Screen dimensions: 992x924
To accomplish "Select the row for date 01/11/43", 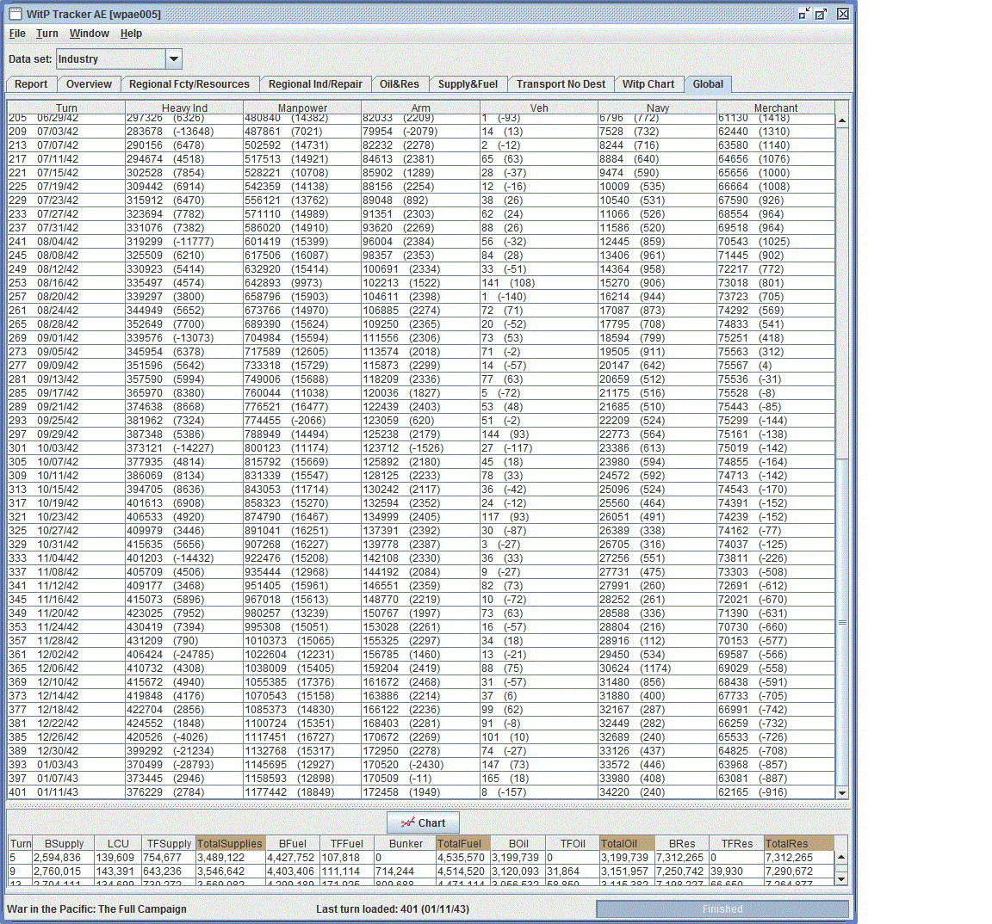I will 421,792.
